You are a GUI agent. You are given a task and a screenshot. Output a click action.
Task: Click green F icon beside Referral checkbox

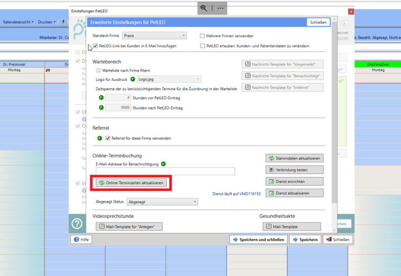click(100, 138)
